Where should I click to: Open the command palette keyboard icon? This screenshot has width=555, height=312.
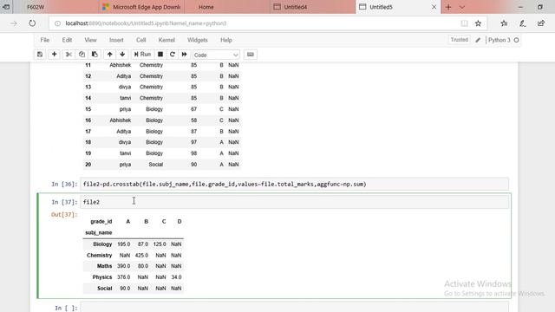pyautogui.click(x=251, y=55)
